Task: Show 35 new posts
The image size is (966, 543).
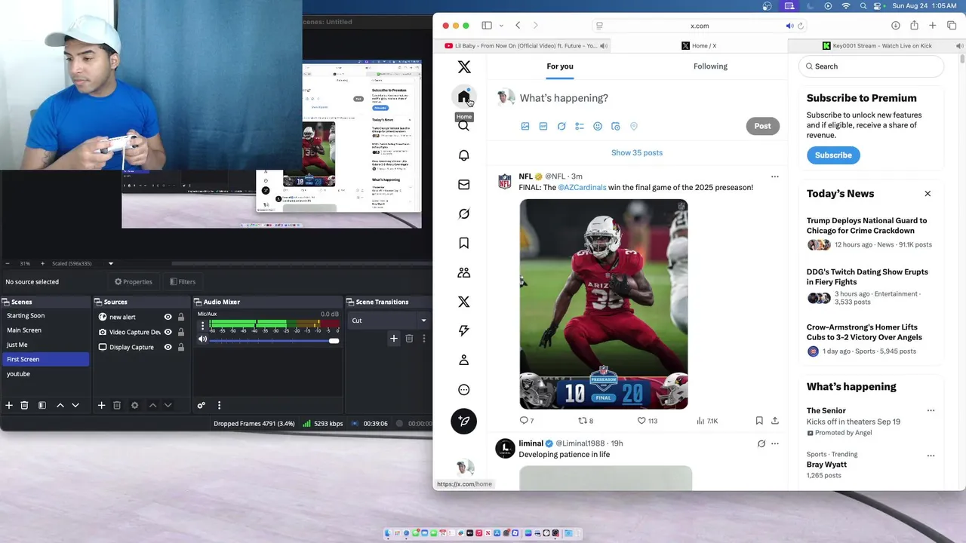Action: [637, 152]
